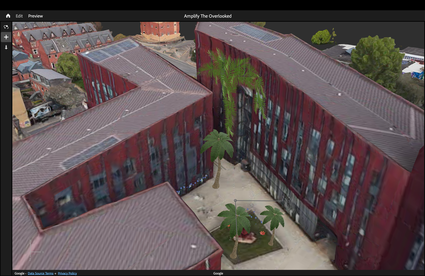Click the Google attribution text at bottom center

click(x=218, y=274)
